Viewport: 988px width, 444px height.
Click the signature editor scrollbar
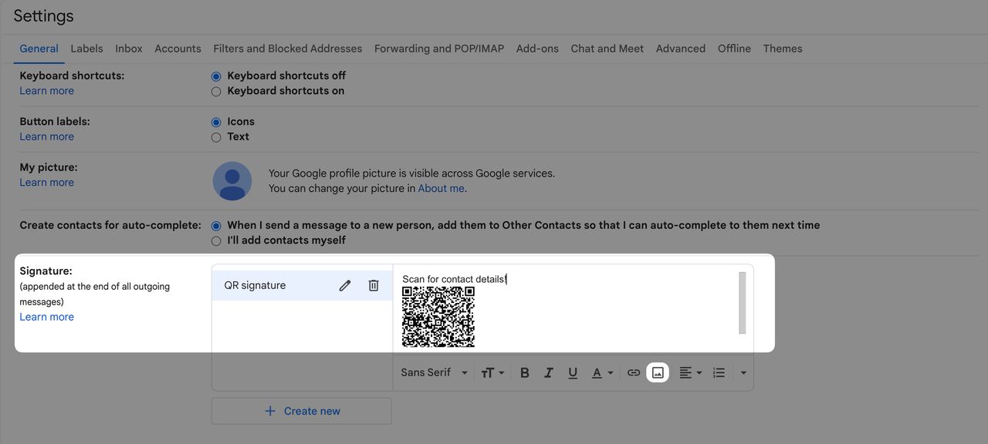[743, 302]
